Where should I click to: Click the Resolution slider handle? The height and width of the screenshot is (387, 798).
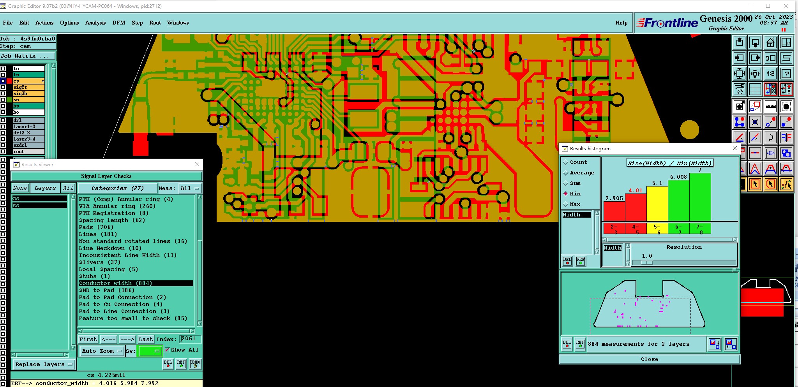pyautogui.click(x=646, y=263)
